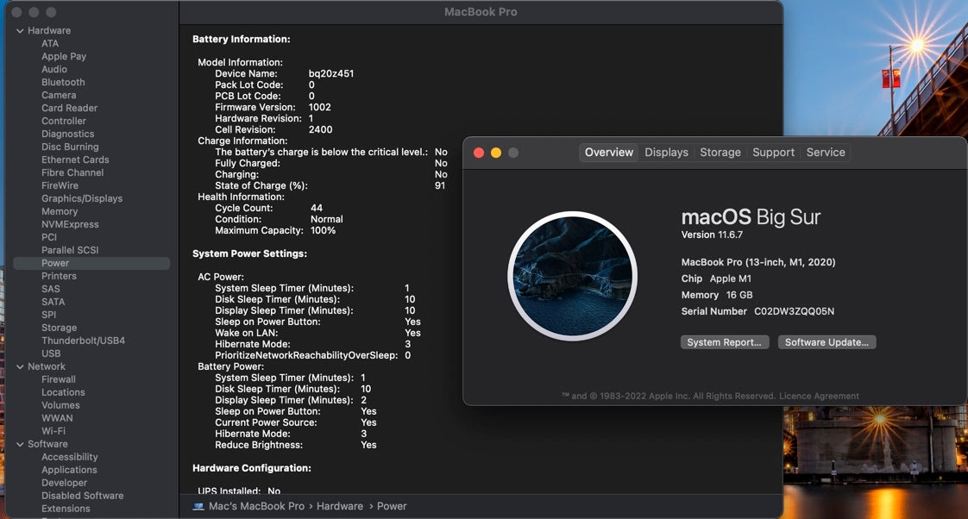Click Hardware in the breadcrumb path
Image resolution: width=968 pixels, height=519 pixels.
point(340,506)
